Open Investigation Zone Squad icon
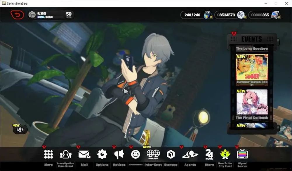 [x=65, y=154]
